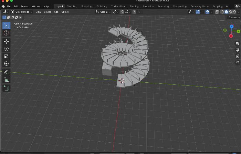Toggle viewport overlays display
Viewport: 241px width, 154px height.
click(207, 12)
